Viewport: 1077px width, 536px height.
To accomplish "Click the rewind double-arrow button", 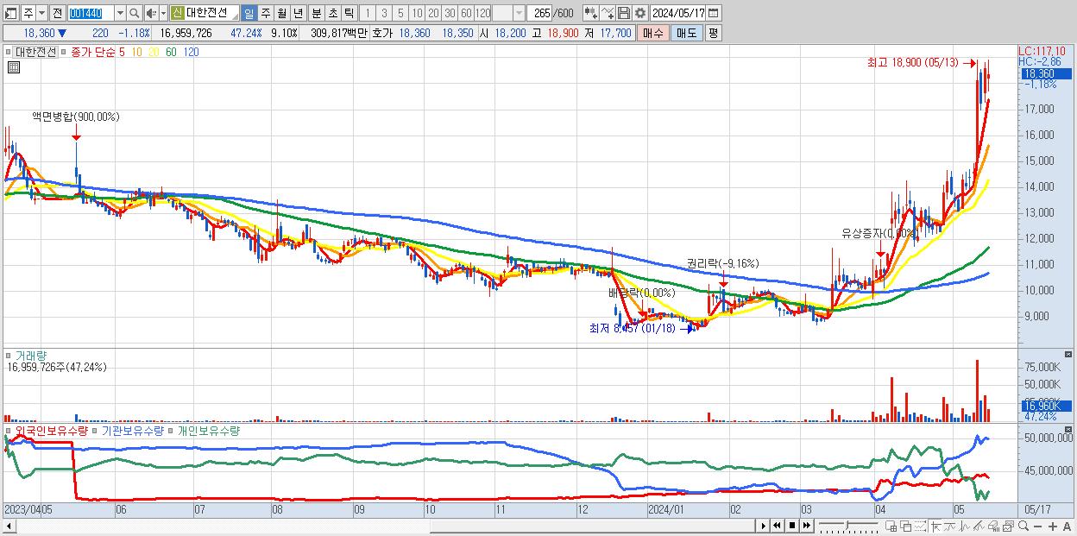I will pos(777,526).
